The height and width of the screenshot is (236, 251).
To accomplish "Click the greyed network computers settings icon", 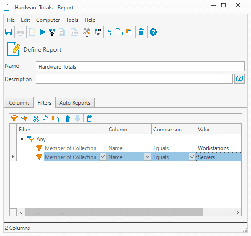I will pos(98,32).
